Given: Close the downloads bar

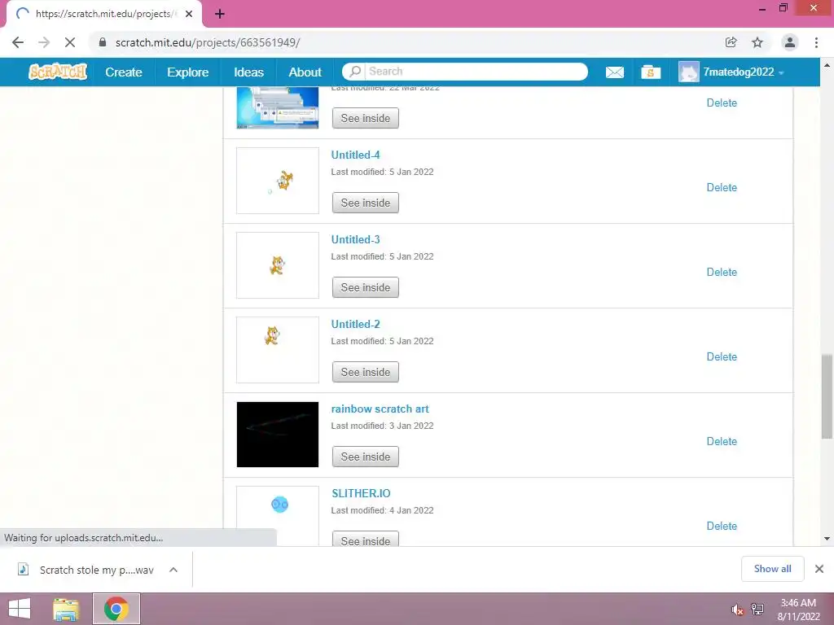Looking at the screenshot, I should point(819,569).
